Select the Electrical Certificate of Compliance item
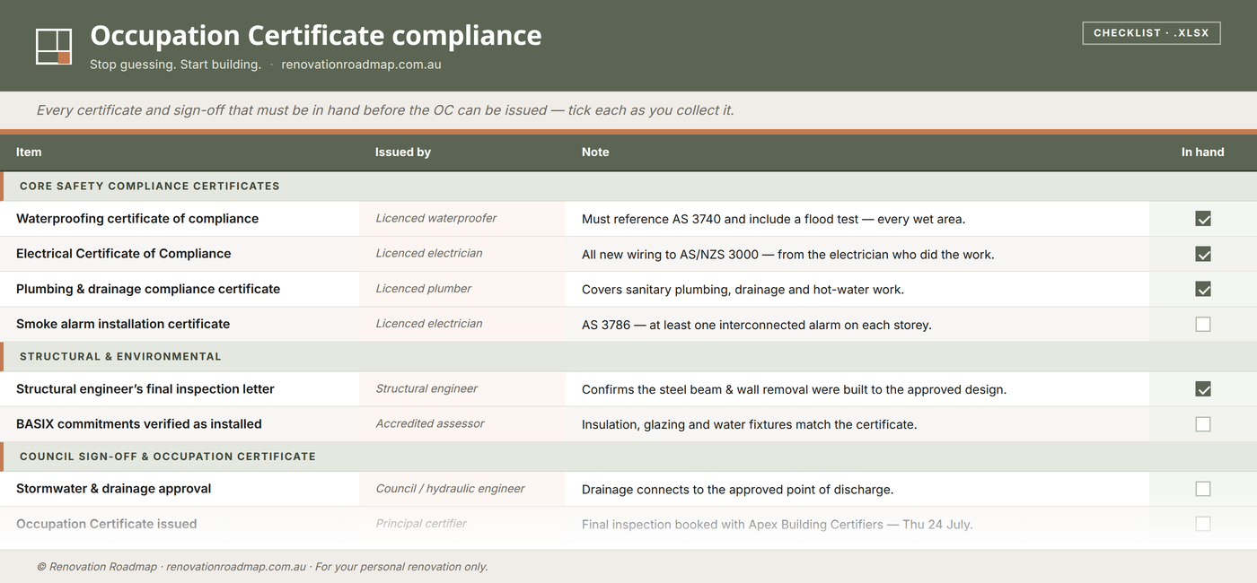The width and height of the screenshot is (1257, 583). 124,254
